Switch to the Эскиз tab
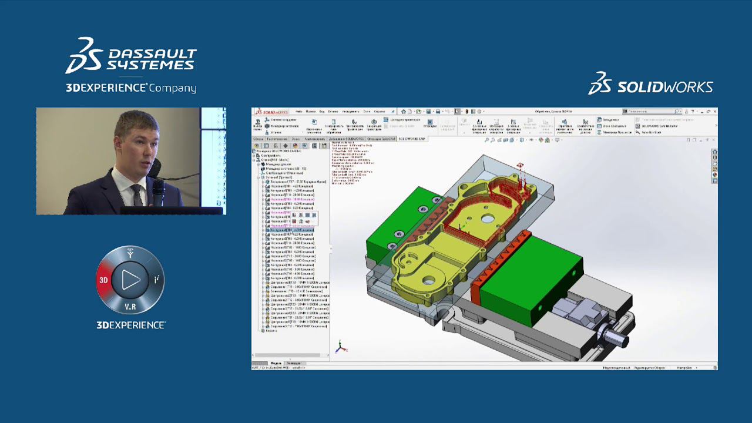This screenshot has height=423, width=752. click(296, 139)
